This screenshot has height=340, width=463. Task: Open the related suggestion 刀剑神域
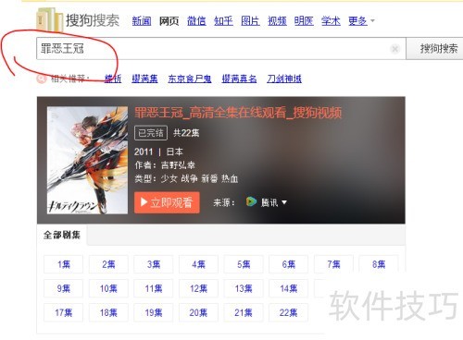click(284, 79)
